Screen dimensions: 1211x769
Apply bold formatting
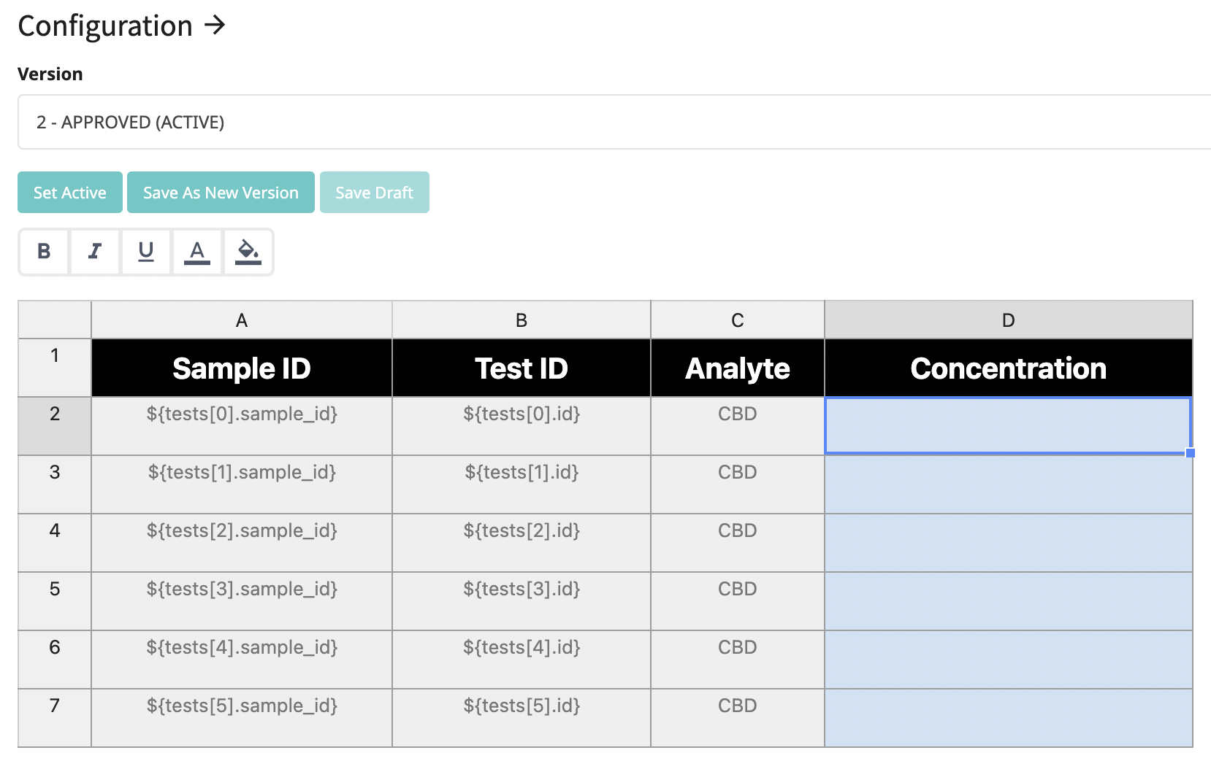coord(44,252)
